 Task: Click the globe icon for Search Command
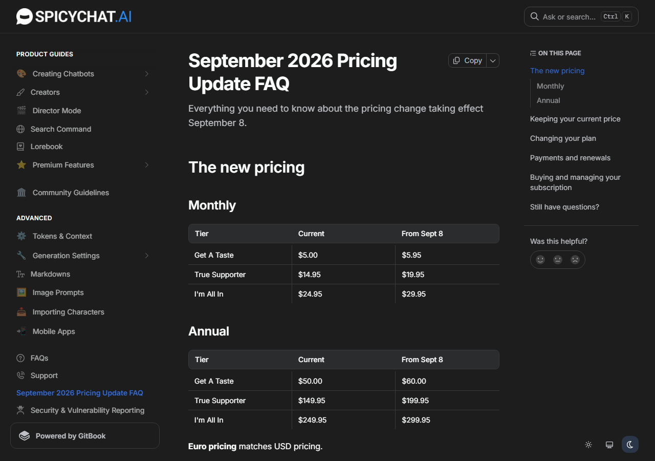point(20,129)
